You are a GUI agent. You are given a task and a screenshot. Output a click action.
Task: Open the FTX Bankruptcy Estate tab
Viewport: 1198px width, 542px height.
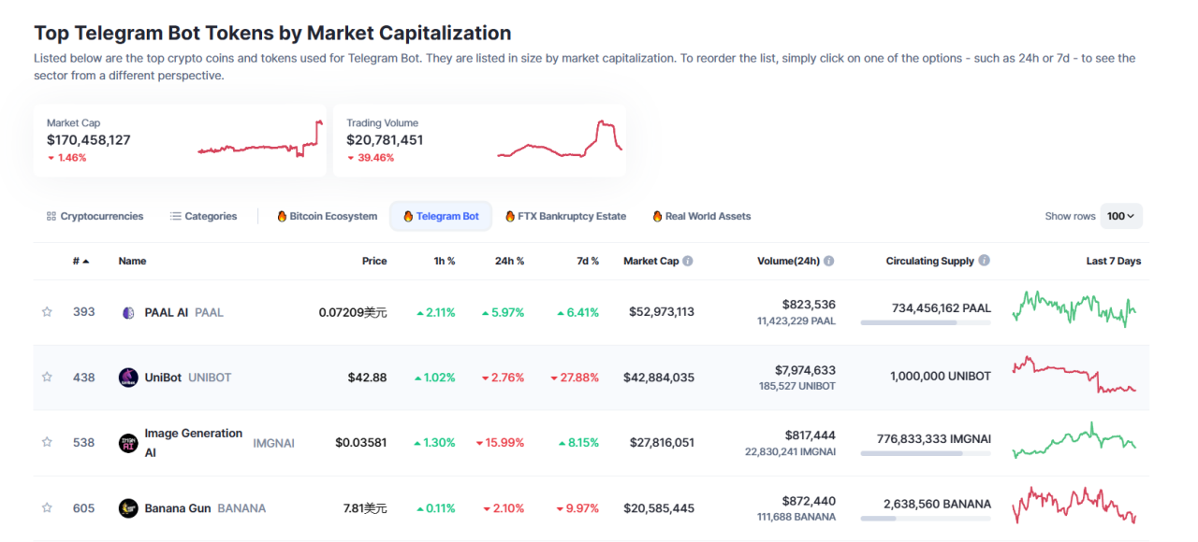tap(565, 216)
